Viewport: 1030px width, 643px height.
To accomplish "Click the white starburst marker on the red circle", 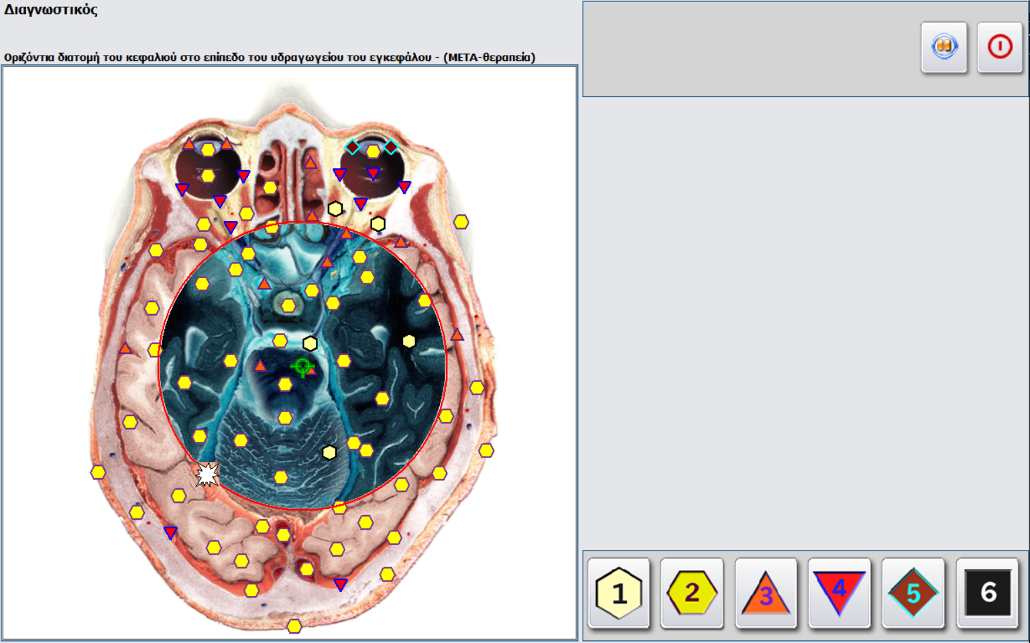I will click(207, 474).
